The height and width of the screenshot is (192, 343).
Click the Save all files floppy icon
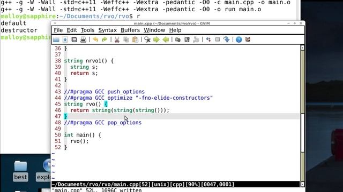click(x=74, y=39)
